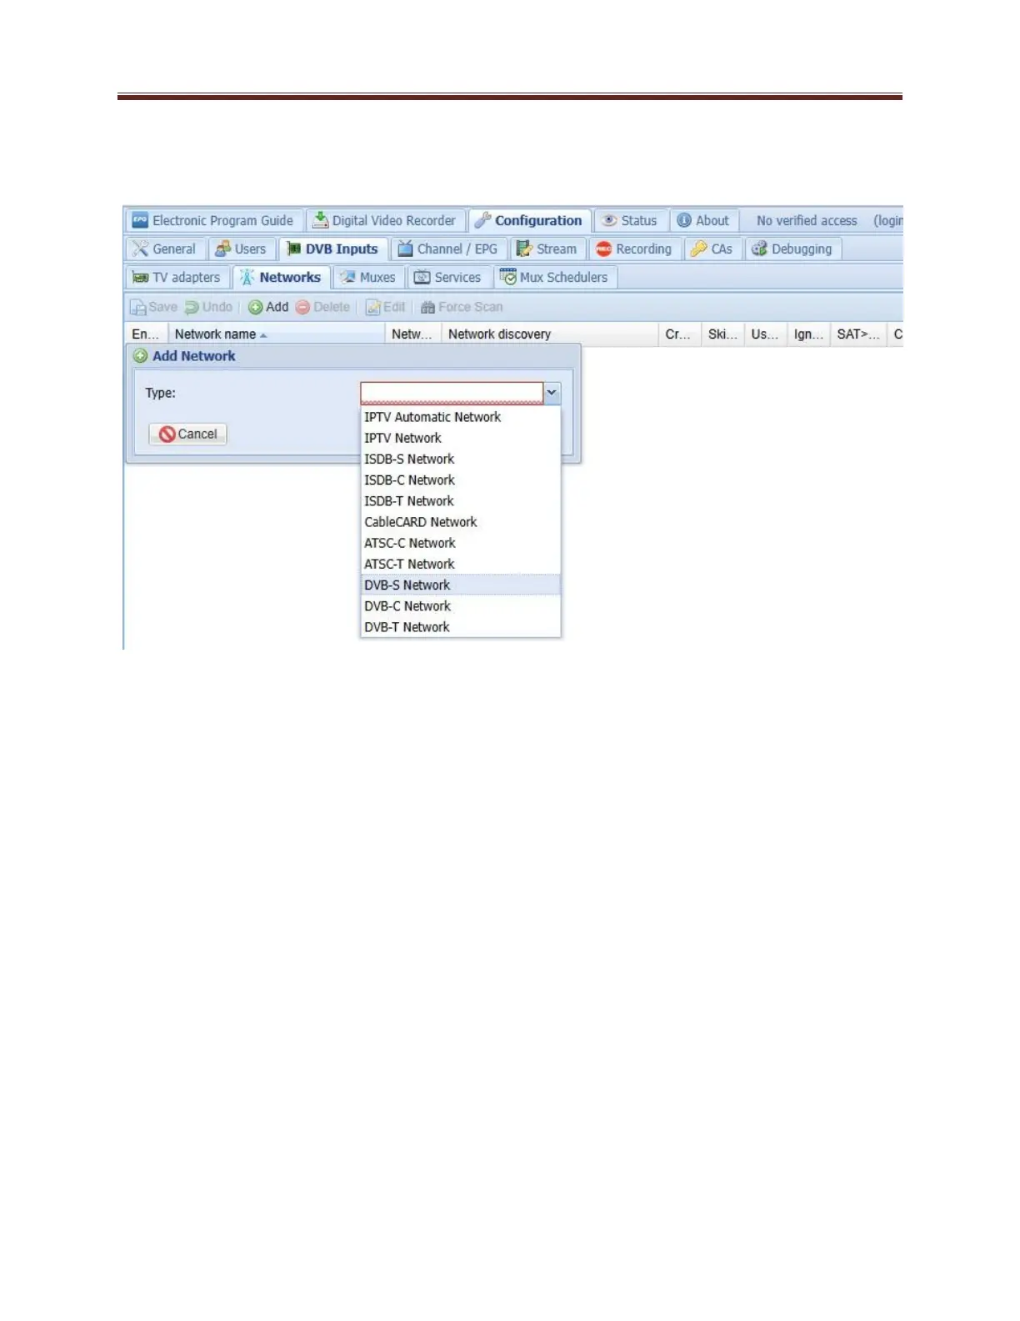The image size is (1020, 1321).
Task: Switch to Digital Video Recorder tab
Action: [386, 221]
